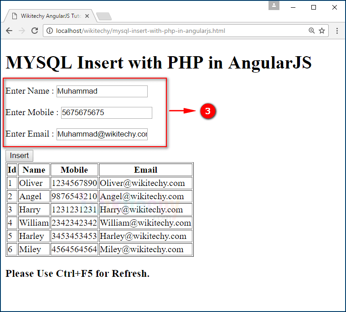The width and height of the screenshot is (346, 312).
Task: Click the browser back arrow
Action: point(9,31)
